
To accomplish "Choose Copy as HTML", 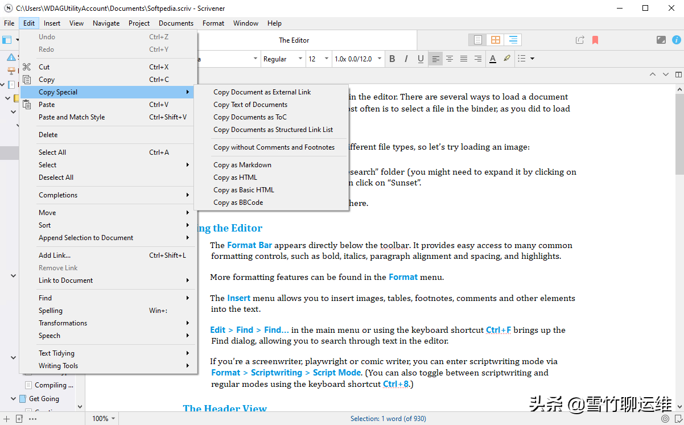I will [x=271, y=178].
